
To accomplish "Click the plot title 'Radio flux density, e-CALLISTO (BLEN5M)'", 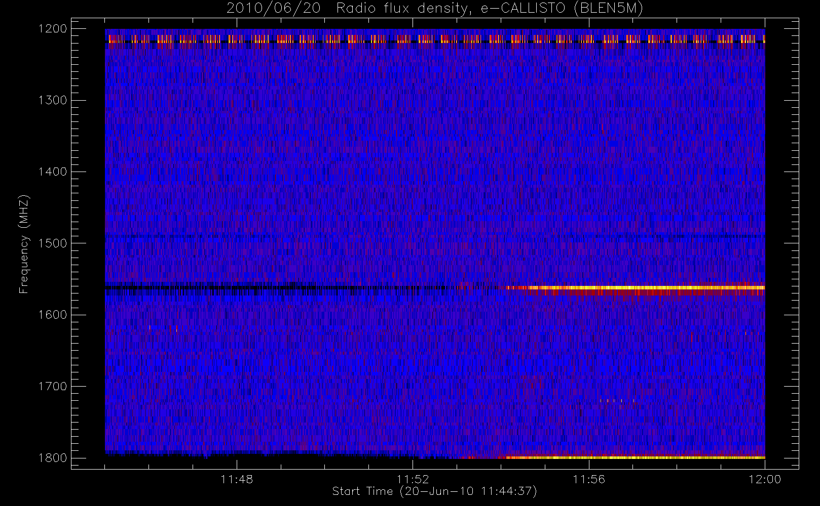I will click(490, 9).
